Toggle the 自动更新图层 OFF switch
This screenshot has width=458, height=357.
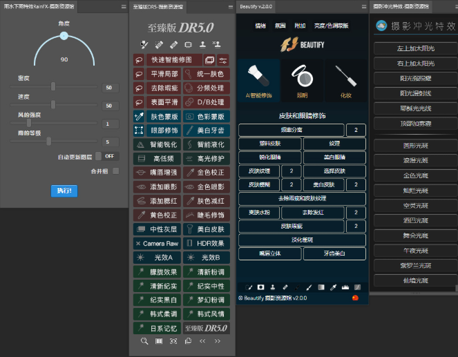(107, 156)
